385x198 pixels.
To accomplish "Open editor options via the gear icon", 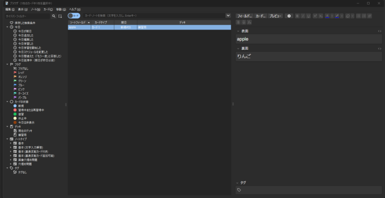I will tap(289, 16).
